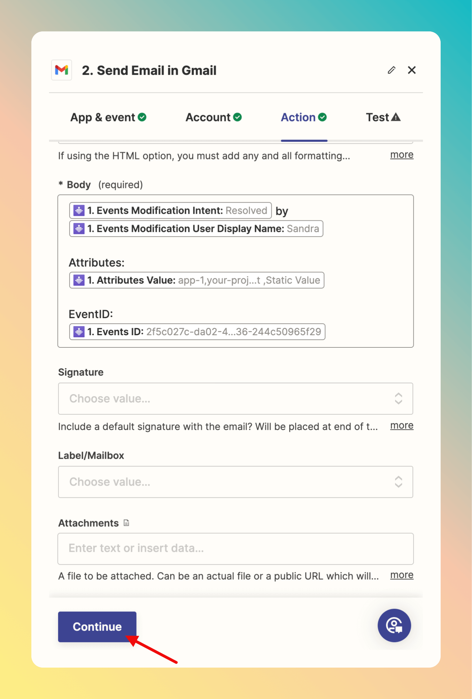Expand 'more' link under Attachments description
Screen dimensions: 472x699
[402, 575]
